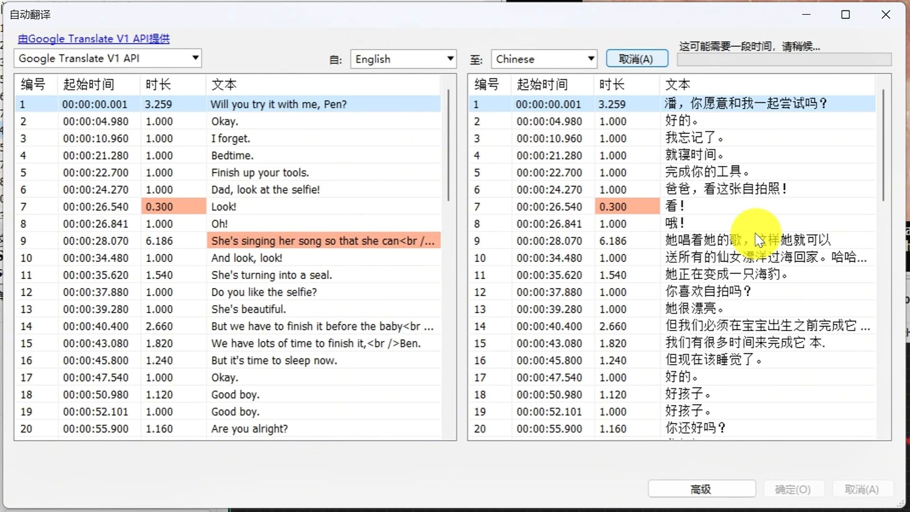Open the target language Chinese dropdown

coord(591,59)
